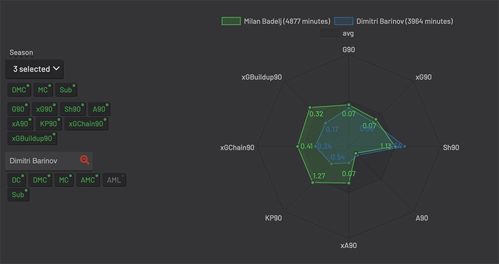Image resolution: width=499 pixels, height=264 pixels.
Task: Toggle the G90 metric chip
Action: pos(18,109)
